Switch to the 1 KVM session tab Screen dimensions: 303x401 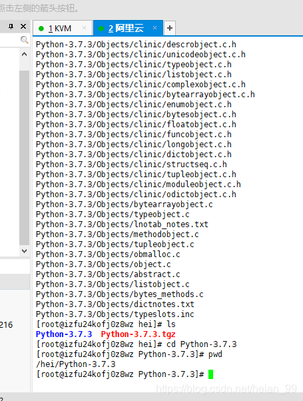pos(63,28)
